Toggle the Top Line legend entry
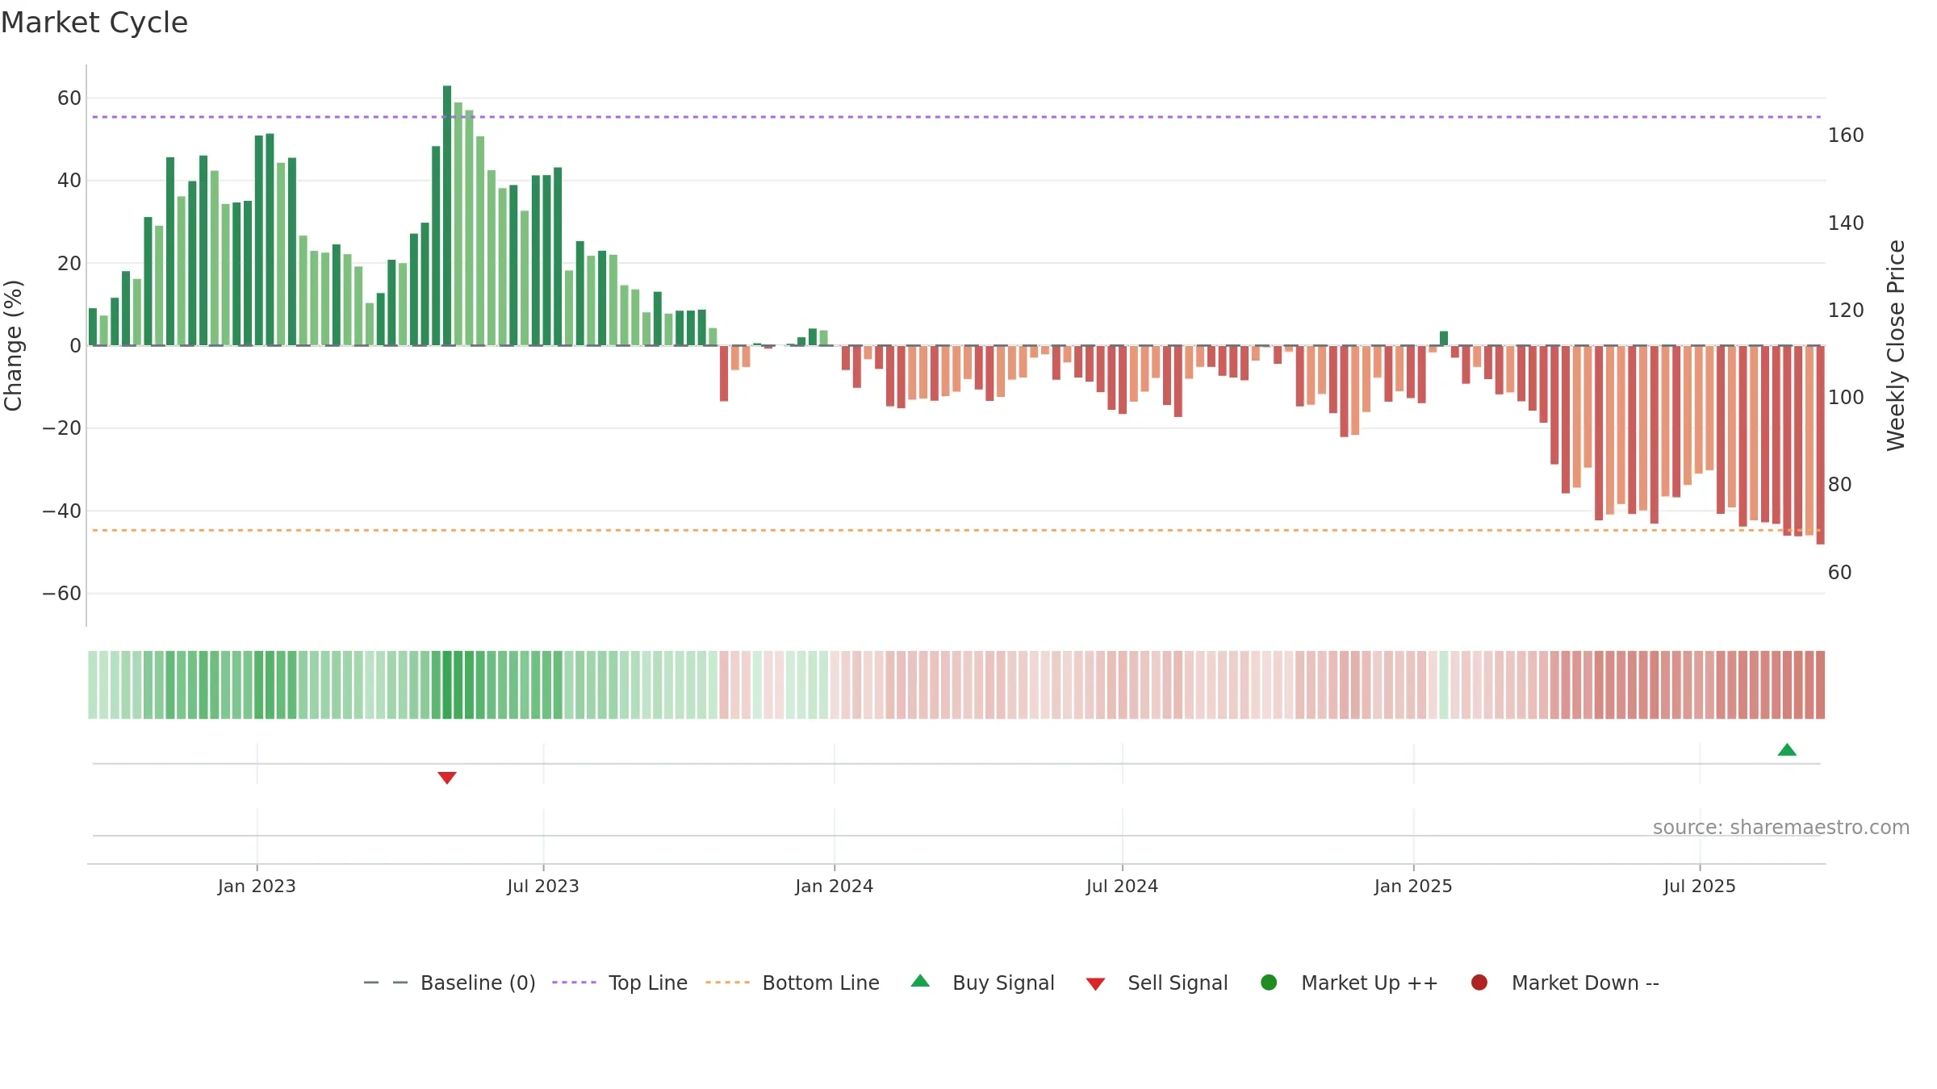Image resolution: width=1937 pixels, height=1089 pixels. point(620,983)
